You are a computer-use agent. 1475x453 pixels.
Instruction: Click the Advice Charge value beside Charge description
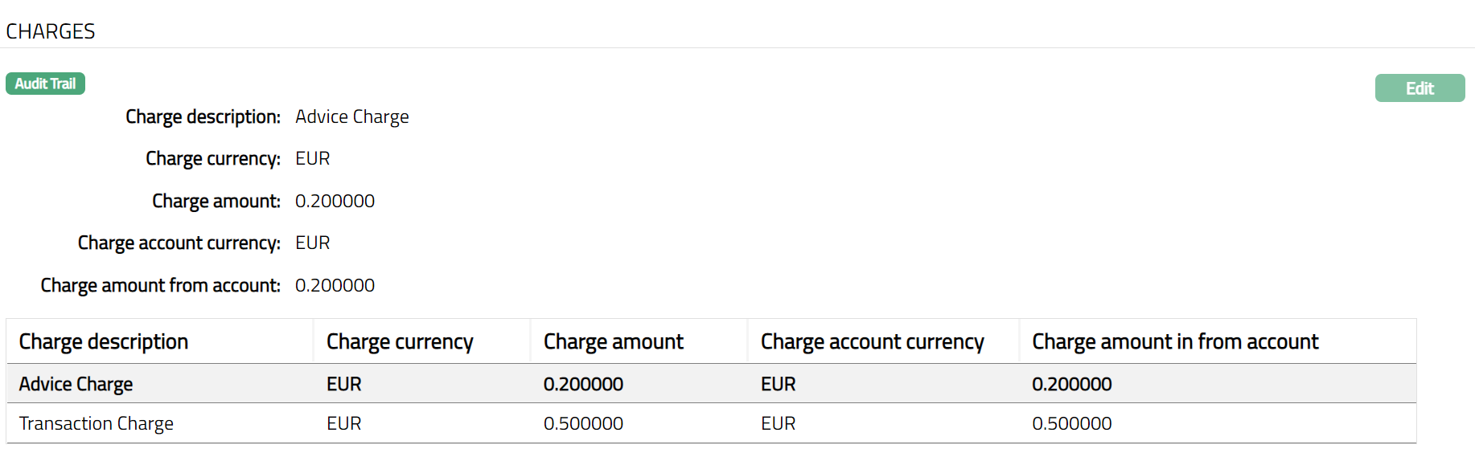click(351, 116)
